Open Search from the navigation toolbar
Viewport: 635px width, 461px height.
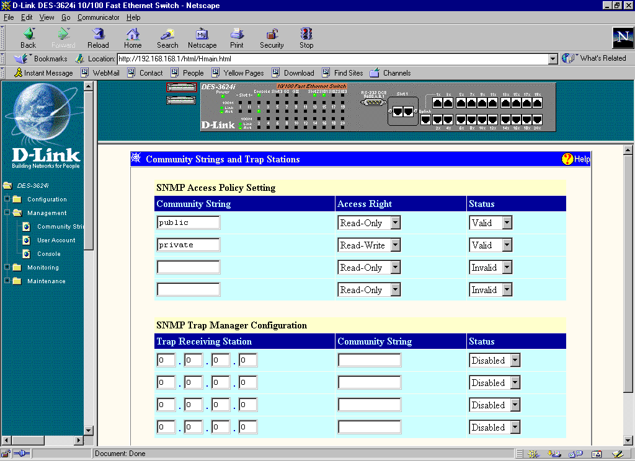pos(167,34)
